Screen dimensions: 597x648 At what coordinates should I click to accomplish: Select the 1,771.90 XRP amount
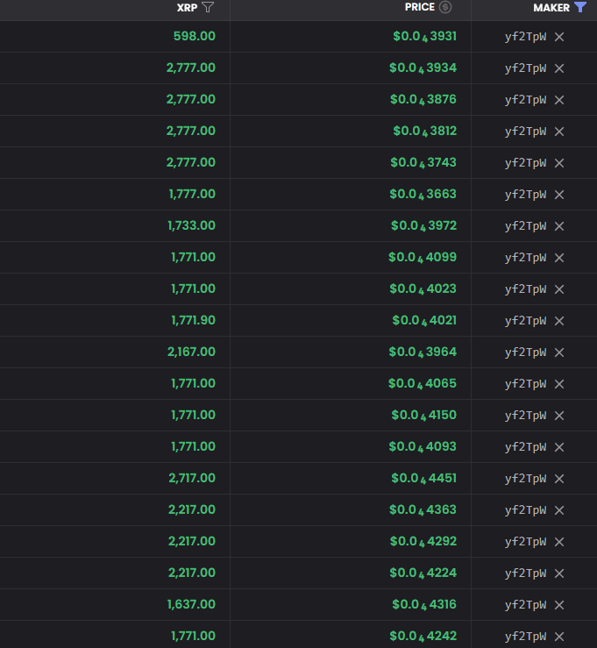(x=194, y=320)
